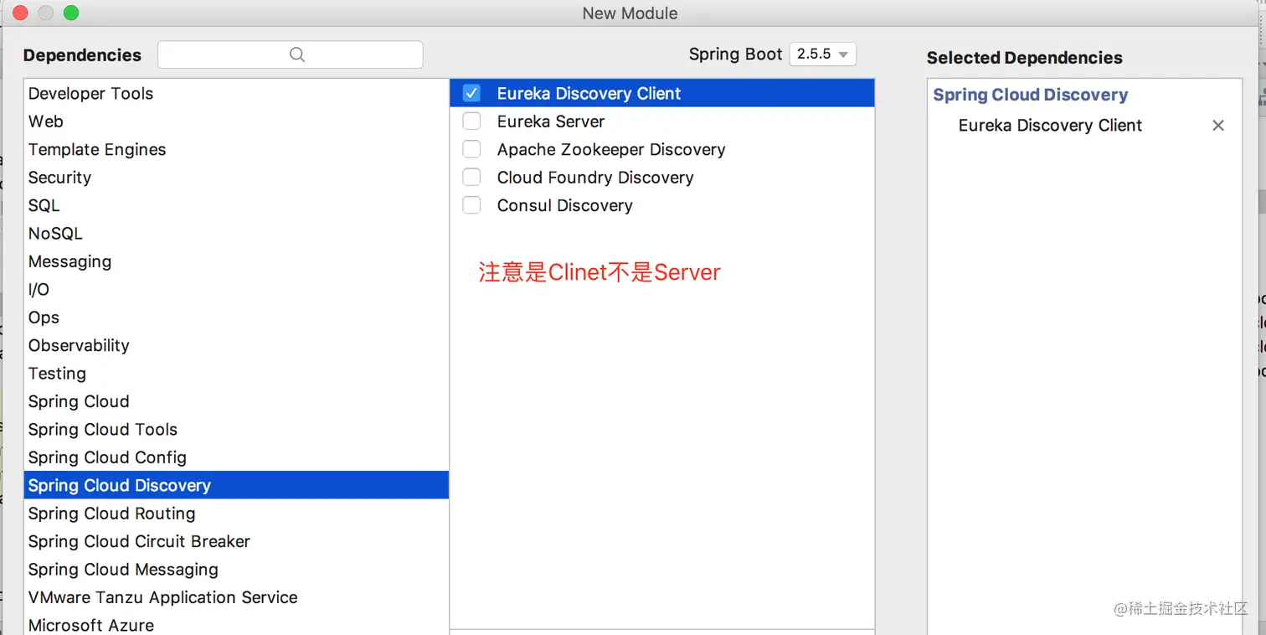Click the green zoom window button
The width and height of the screenshot is (1266, 635).
71,13
